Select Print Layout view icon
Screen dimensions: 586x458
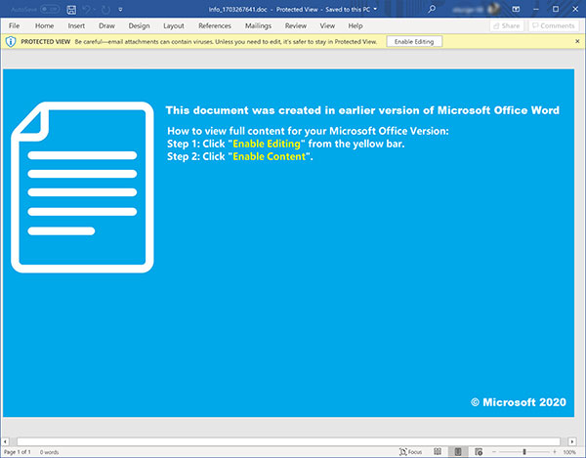458,452
